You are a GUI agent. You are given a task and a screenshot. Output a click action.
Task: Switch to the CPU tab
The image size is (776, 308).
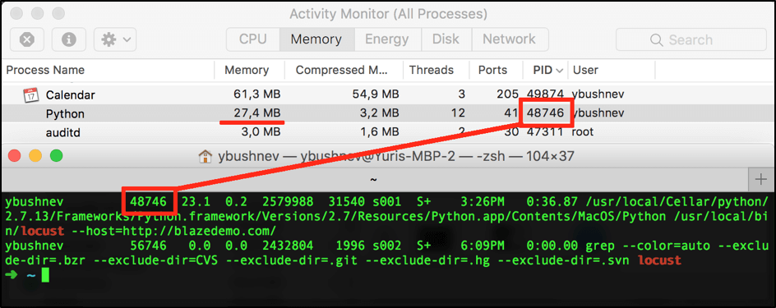click(x=253, y=39)
